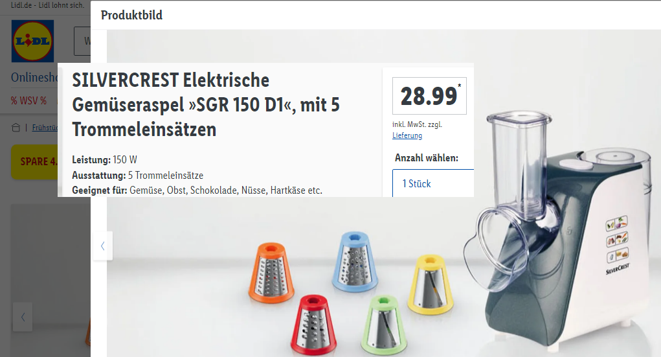The height and width of the screenshot is (357, 661).
Task: Click the red grater drum insert
Action: (313, 324)
